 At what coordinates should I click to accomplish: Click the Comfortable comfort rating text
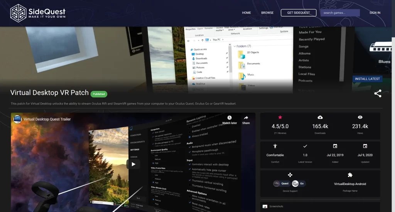(275, 155)
